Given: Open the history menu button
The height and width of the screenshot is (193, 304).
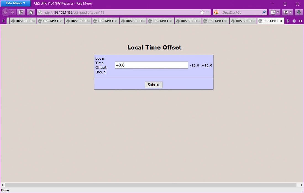Looking at the screenshot, I should pyautogui.click(x=287, y=12).
